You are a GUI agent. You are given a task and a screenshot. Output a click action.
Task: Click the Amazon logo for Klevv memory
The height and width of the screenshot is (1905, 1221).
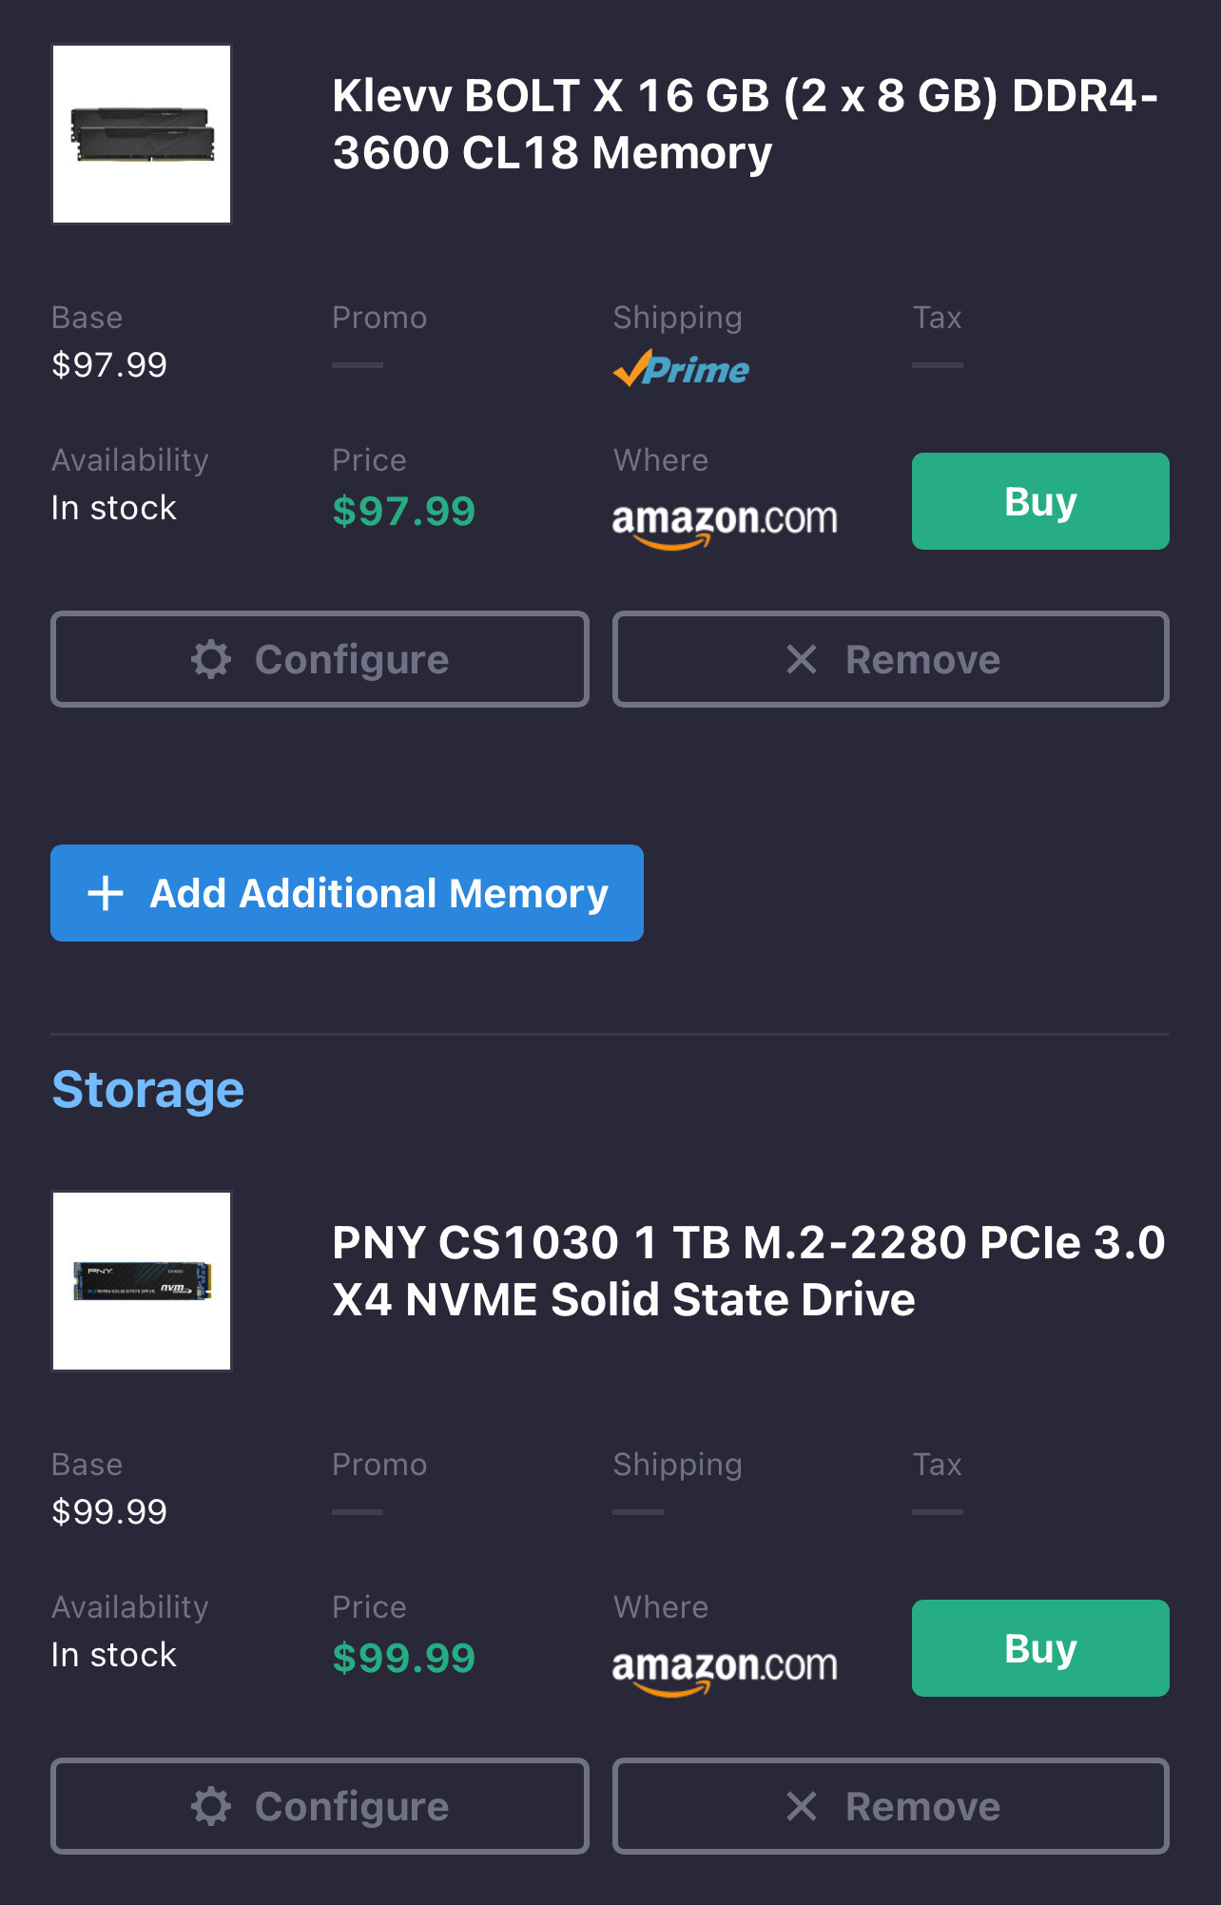[x=725, y=522]
